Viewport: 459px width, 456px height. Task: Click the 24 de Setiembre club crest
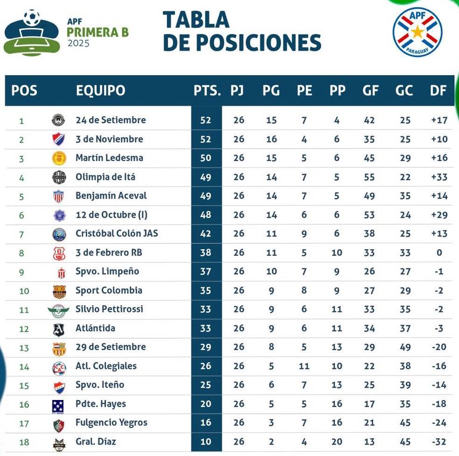pyautogui.click(x=59, y=120)
